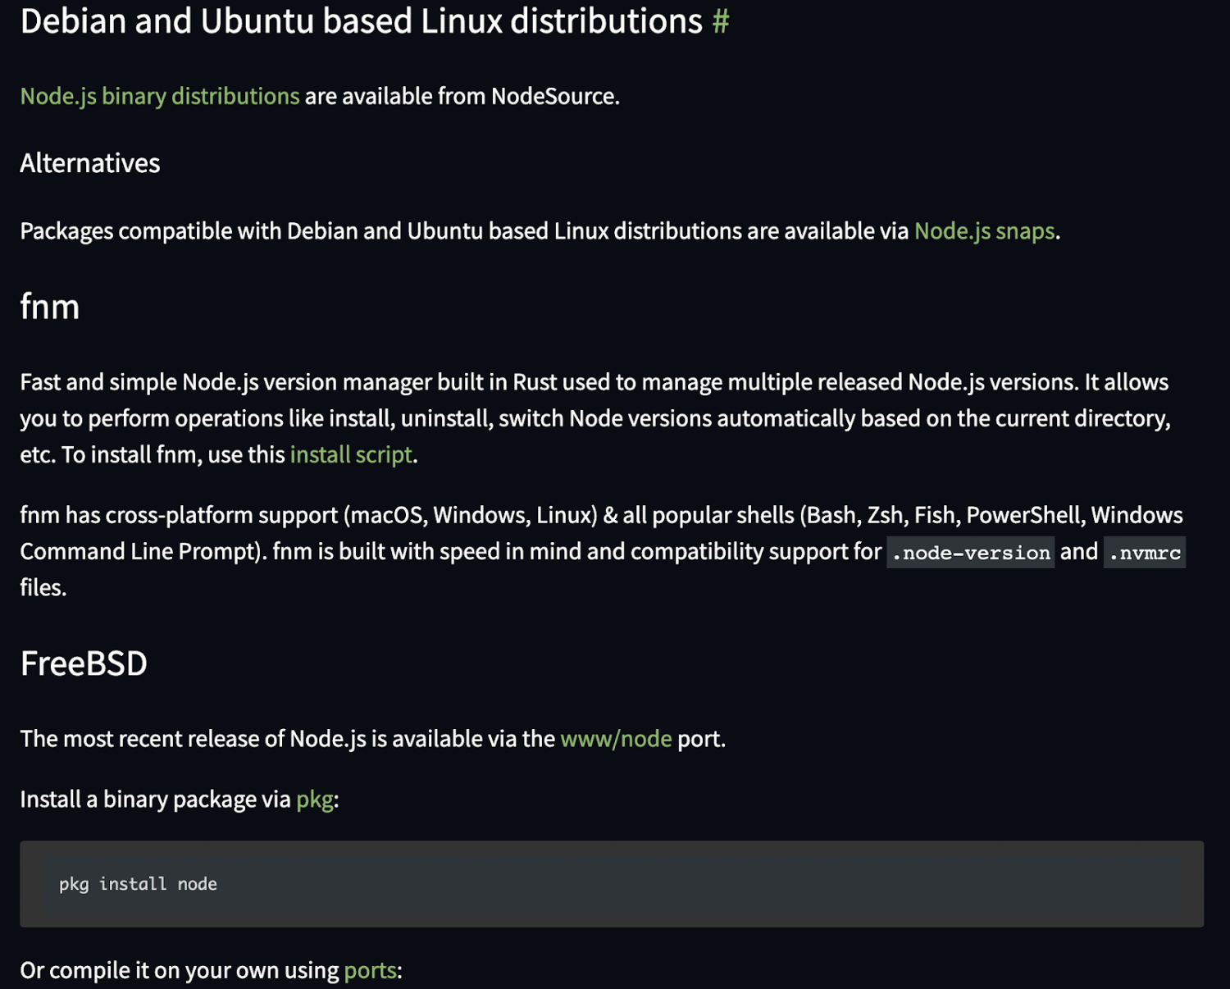Viewport: 1230px width, 989px height.
Task: Click inside the pkg install node code block
Action: (574, 884)
